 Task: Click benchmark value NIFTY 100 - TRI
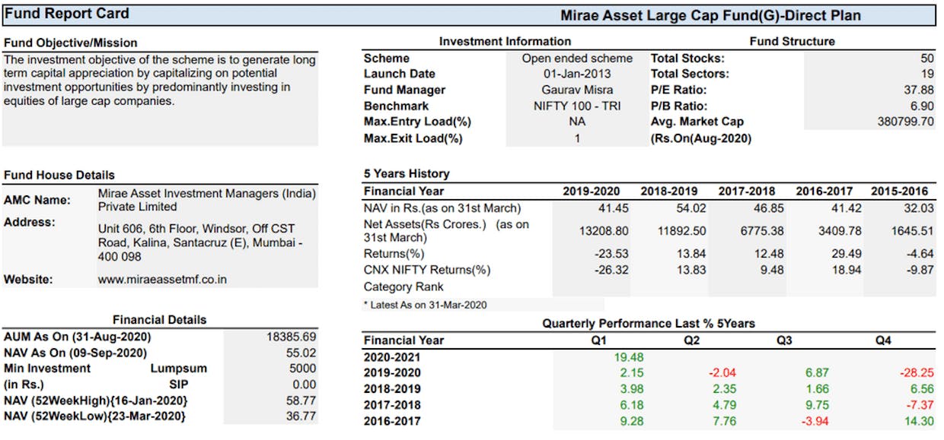point(577,106)
